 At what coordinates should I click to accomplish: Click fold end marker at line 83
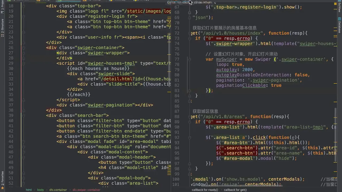[189, 91]
